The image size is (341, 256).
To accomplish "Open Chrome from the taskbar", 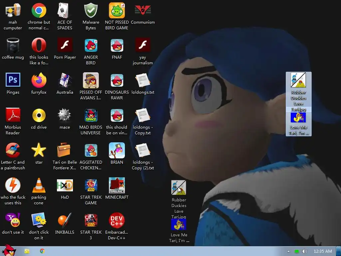I will pyautogui.click(x=42, y=251).
